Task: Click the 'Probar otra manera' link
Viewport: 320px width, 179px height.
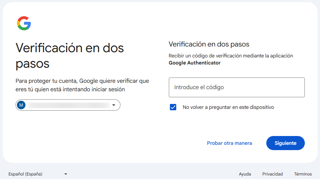Action: click(x=229, y=143)
